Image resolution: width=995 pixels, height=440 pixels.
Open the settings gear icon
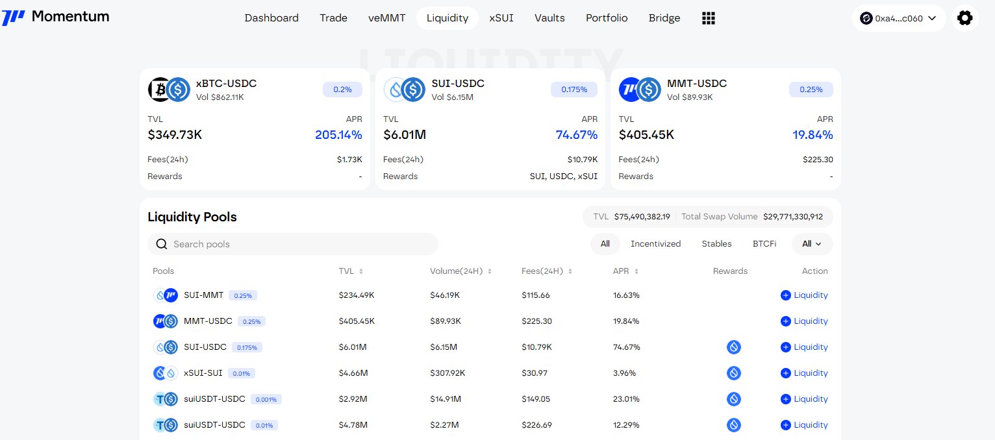964,18
